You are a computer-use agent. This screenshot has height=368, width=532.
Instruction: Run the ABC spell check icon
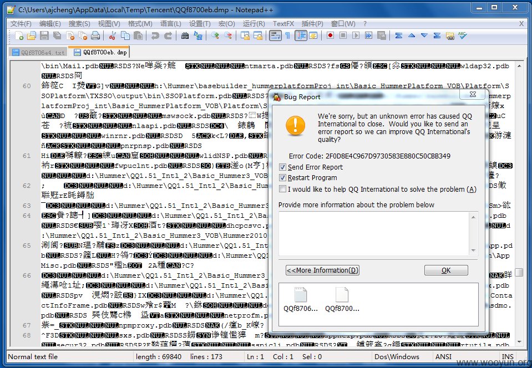(x=463, y=35)
